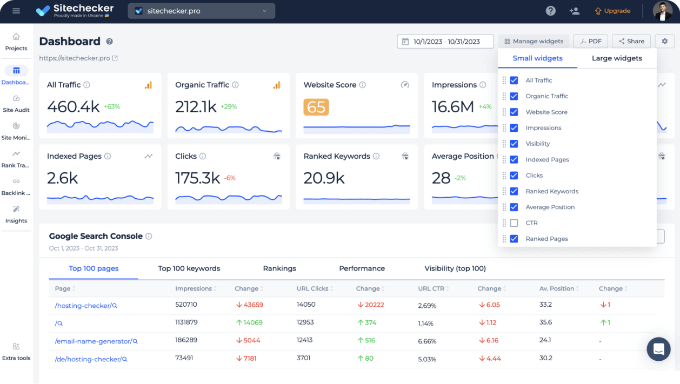Click the add user icon

click(574, 11)
